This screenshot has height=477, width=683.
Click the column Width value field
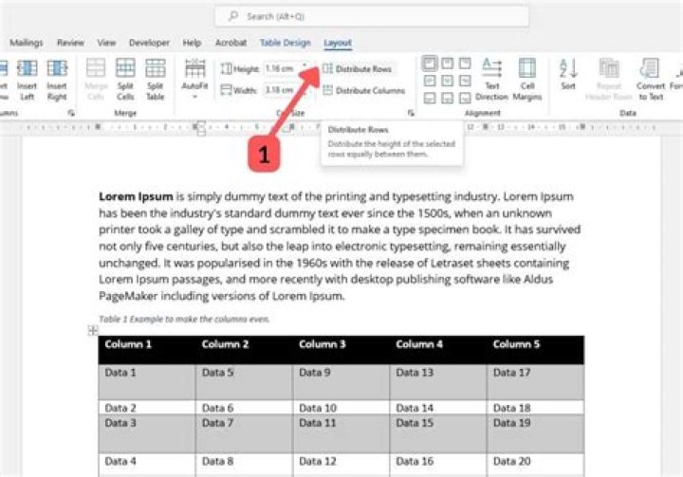283,90
